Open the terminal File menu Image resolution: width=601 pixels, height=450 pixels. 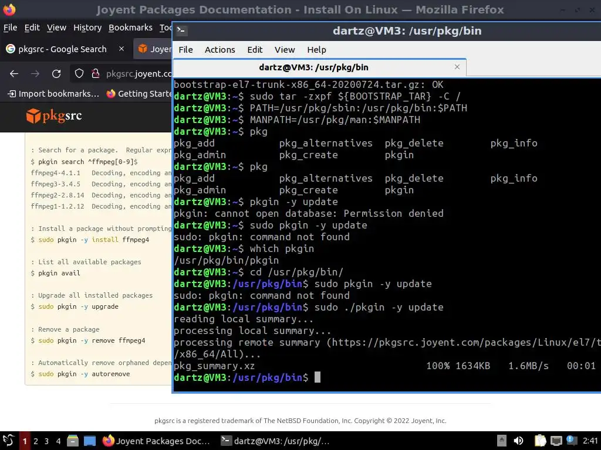point(185,50)
